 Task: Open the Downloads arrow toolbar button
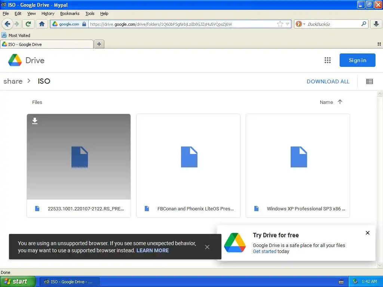coord(376,24)
